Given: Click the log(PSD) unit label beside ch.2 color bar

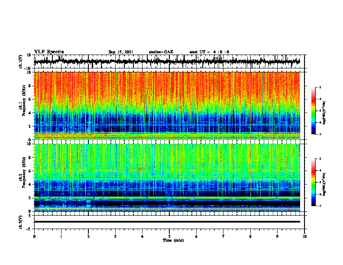Looking at the screenshot, I should (324, 184).
